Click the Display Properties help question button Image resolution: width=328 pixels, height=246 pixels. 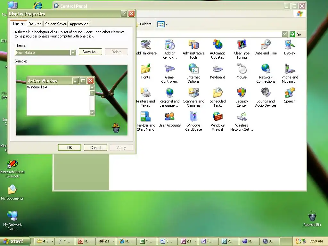(x=124, y=14)
